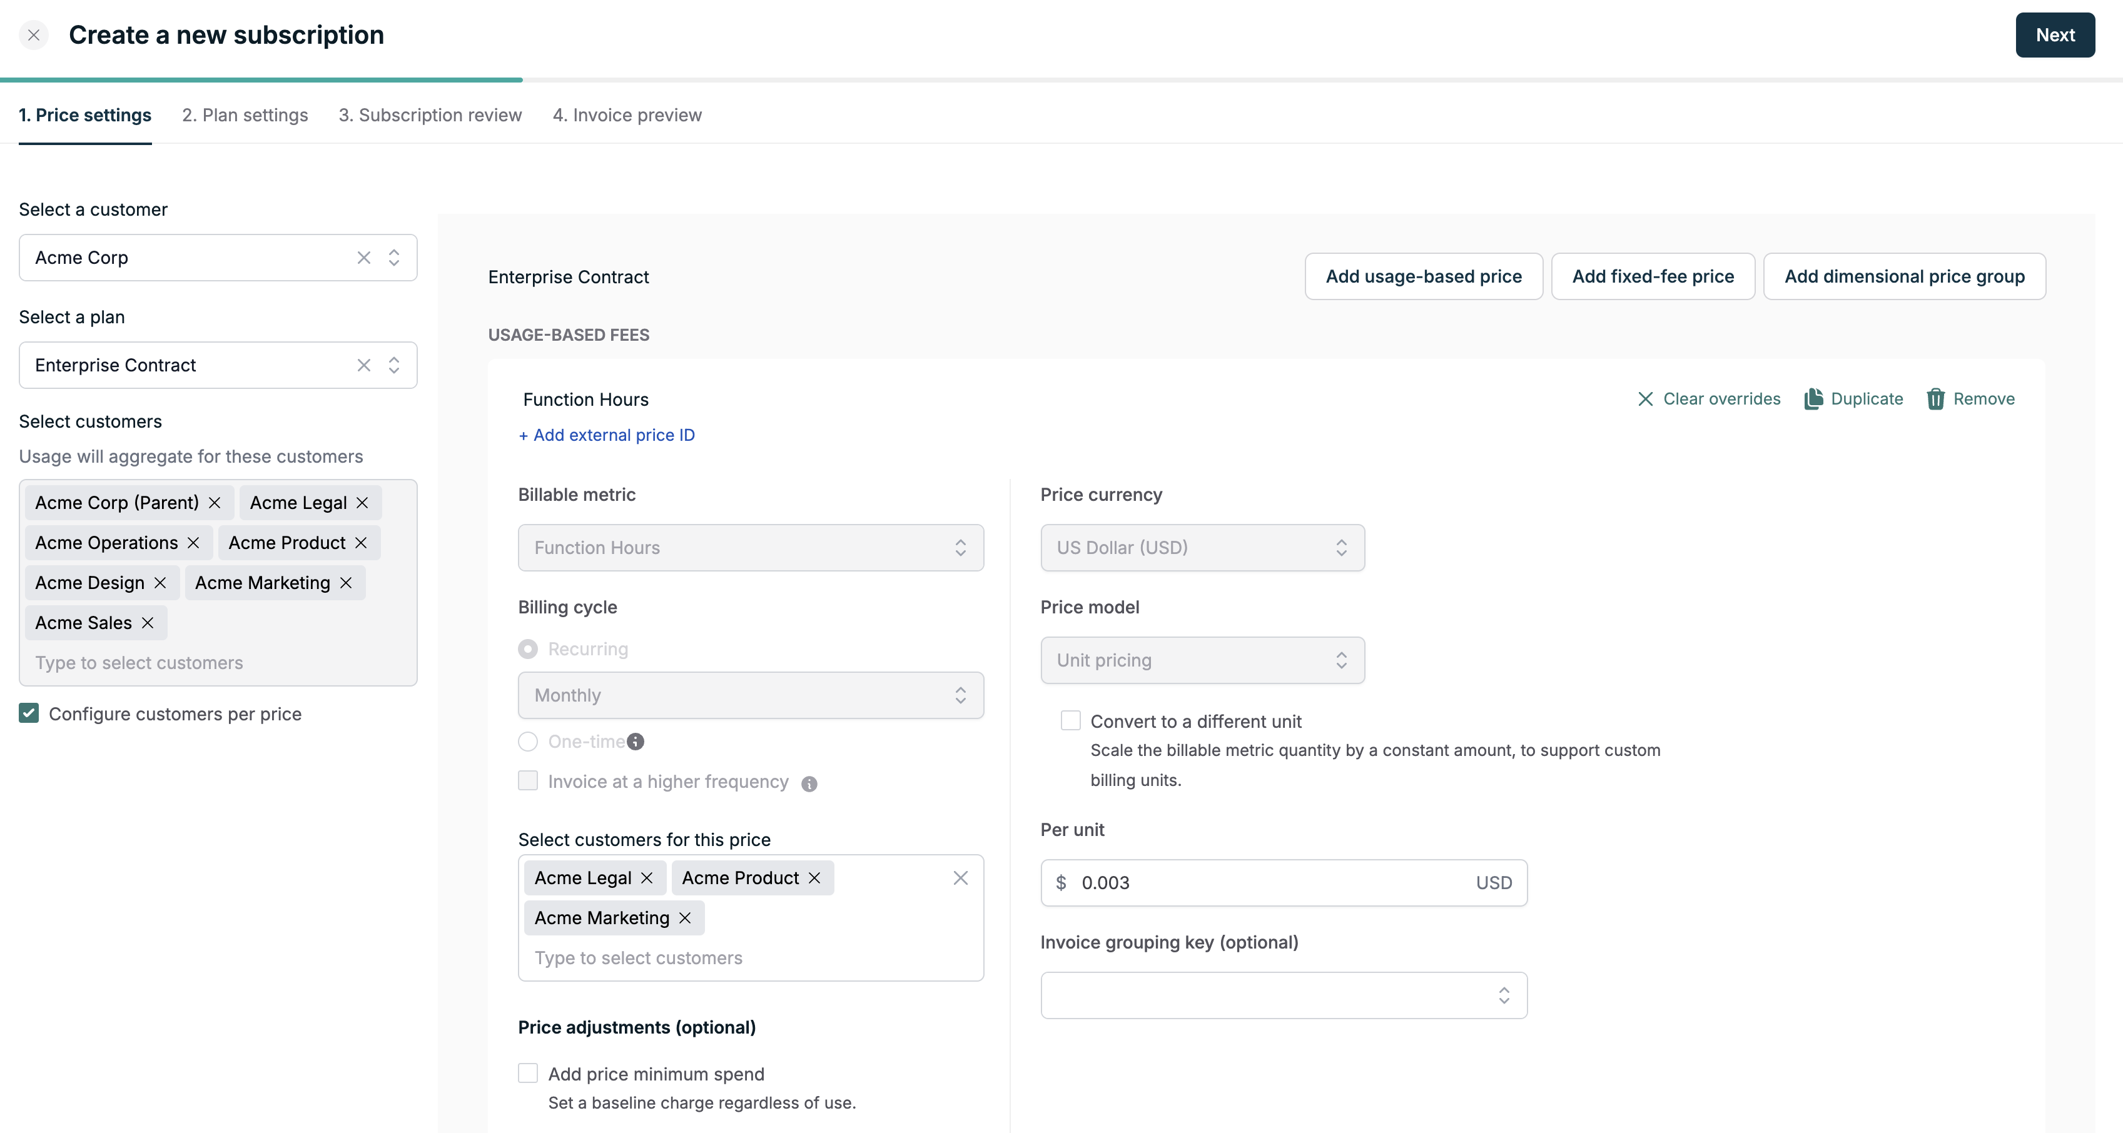2123x1133 pixels.
Task: Remove Acme Product from this price's customers
Action: pyautogui.click(x=814, y=877)
